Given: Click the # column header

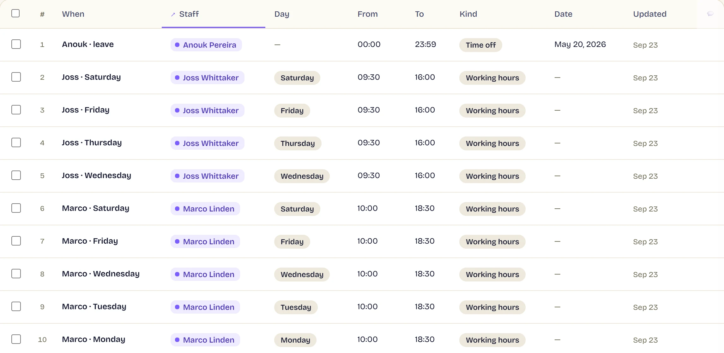Looking at the screenshot, I should 42,14.
